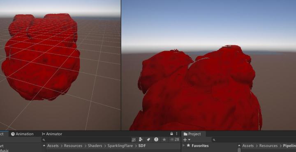Switch to the Animator tab

click(x=52, y=134)
